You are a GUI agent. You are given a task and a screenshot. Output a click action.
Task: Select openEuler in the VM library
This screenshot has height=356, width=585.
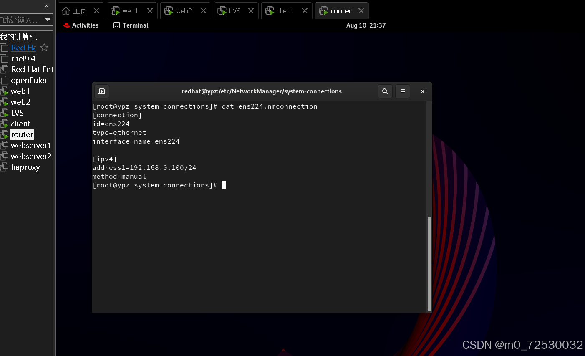click(29, 80)
